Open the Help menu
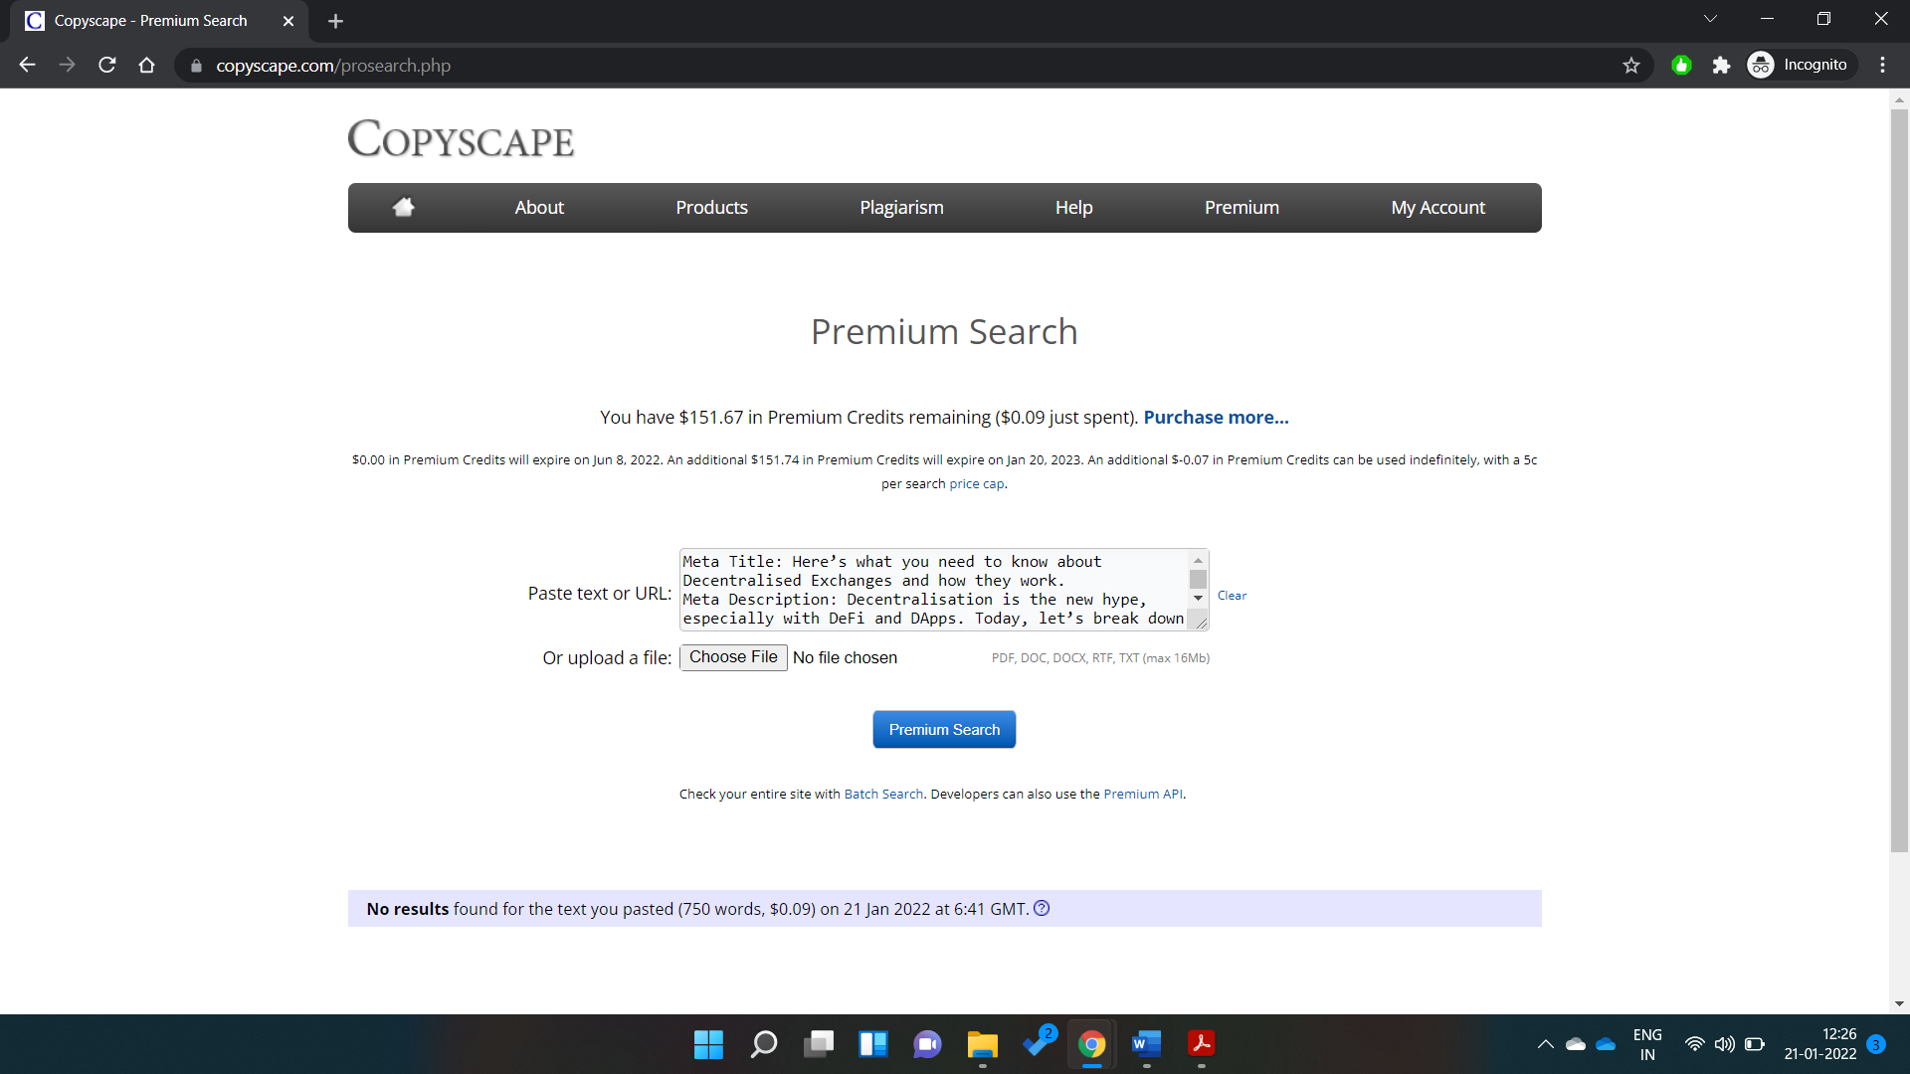This screenshot has width=1910, height=1074. click(x=1073, y=207)
